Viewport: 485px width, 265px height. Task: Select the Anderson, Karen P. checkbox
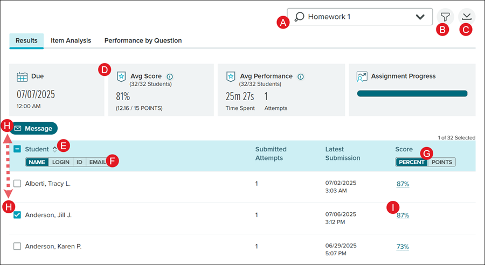click(x=17, y=246)
